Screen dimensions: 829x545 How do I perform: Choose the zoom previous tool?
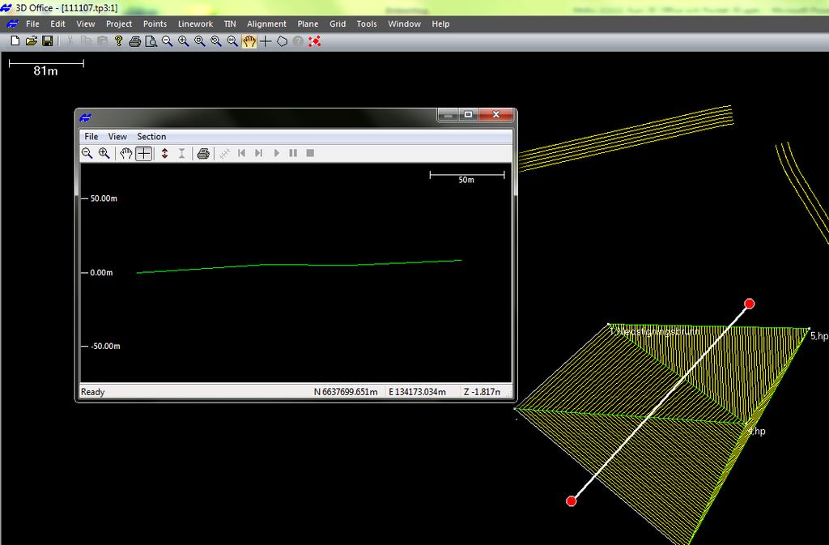pos(216,41)
